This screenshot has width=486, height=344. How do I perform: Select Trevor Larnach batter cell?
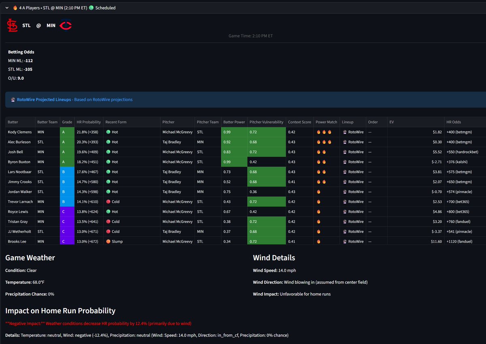pos(20,202)
